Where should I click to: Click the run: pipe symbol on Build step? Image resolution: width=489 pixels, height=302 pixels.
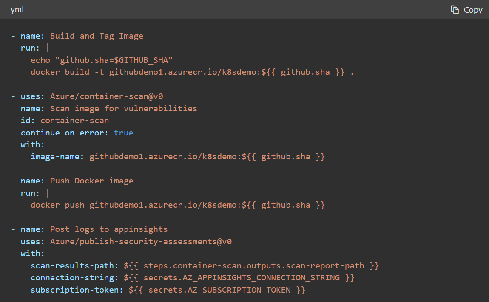tap(47, 48)
